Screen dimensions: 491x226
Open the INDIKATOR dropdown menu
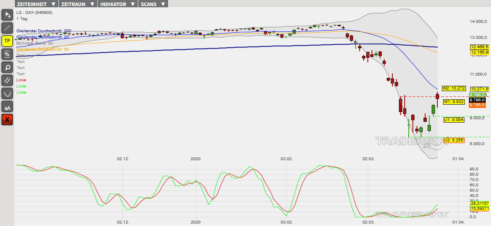click(118, 4)
